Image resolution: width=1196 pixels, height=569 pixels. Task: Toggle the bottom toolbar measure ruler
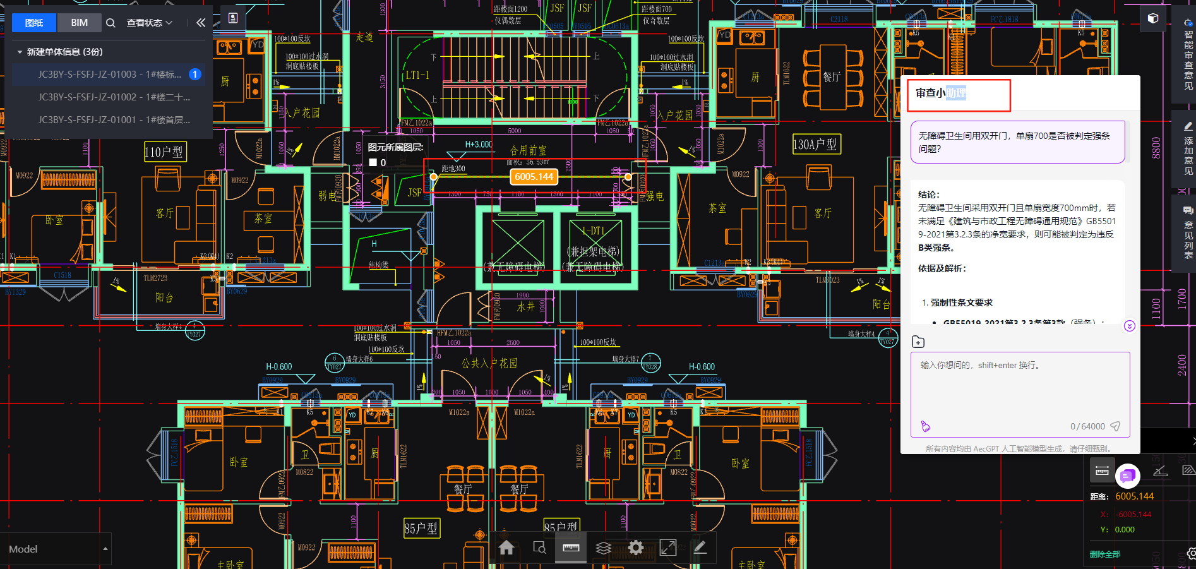point(571,548)
